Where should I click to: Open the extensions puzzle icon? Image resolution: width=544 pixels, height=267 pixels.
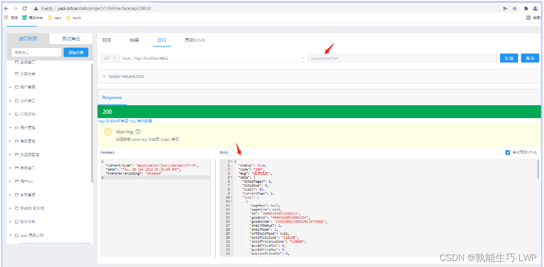[526, 8]
